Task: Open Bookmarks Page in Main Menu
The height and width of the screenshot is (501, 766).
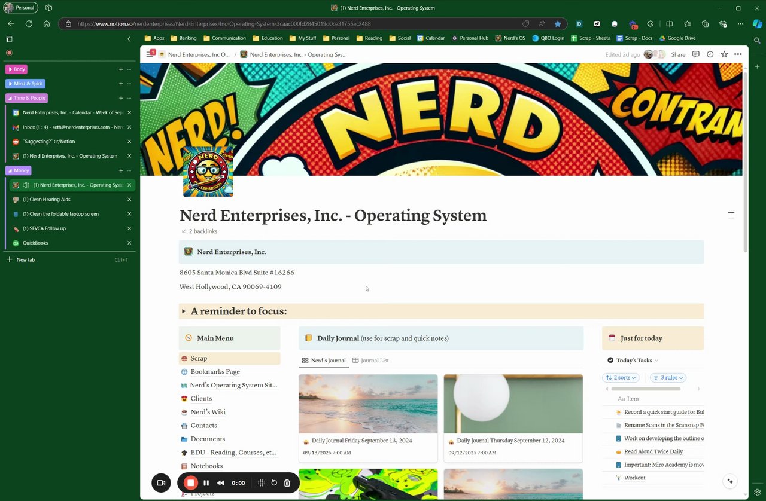Action: 215,372
